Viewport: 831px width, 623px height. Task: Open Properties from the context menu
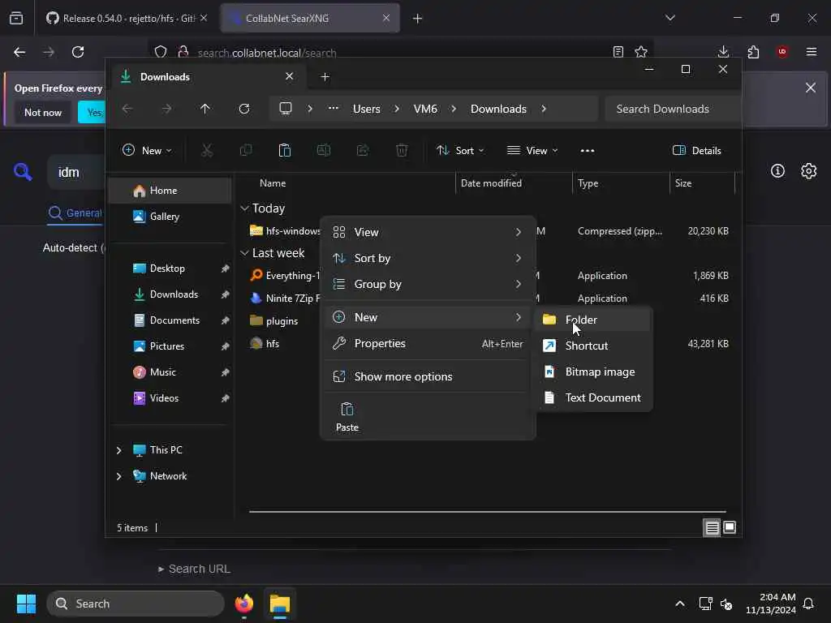click(x=428, y=343)
